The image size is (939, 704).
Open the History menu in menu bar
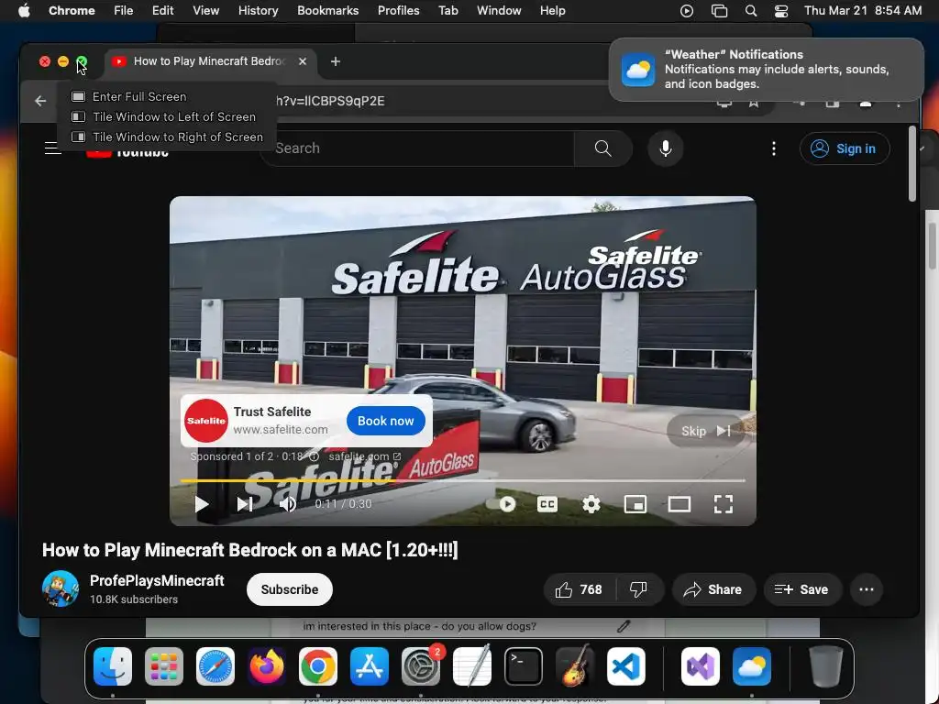tap(258, 10)
